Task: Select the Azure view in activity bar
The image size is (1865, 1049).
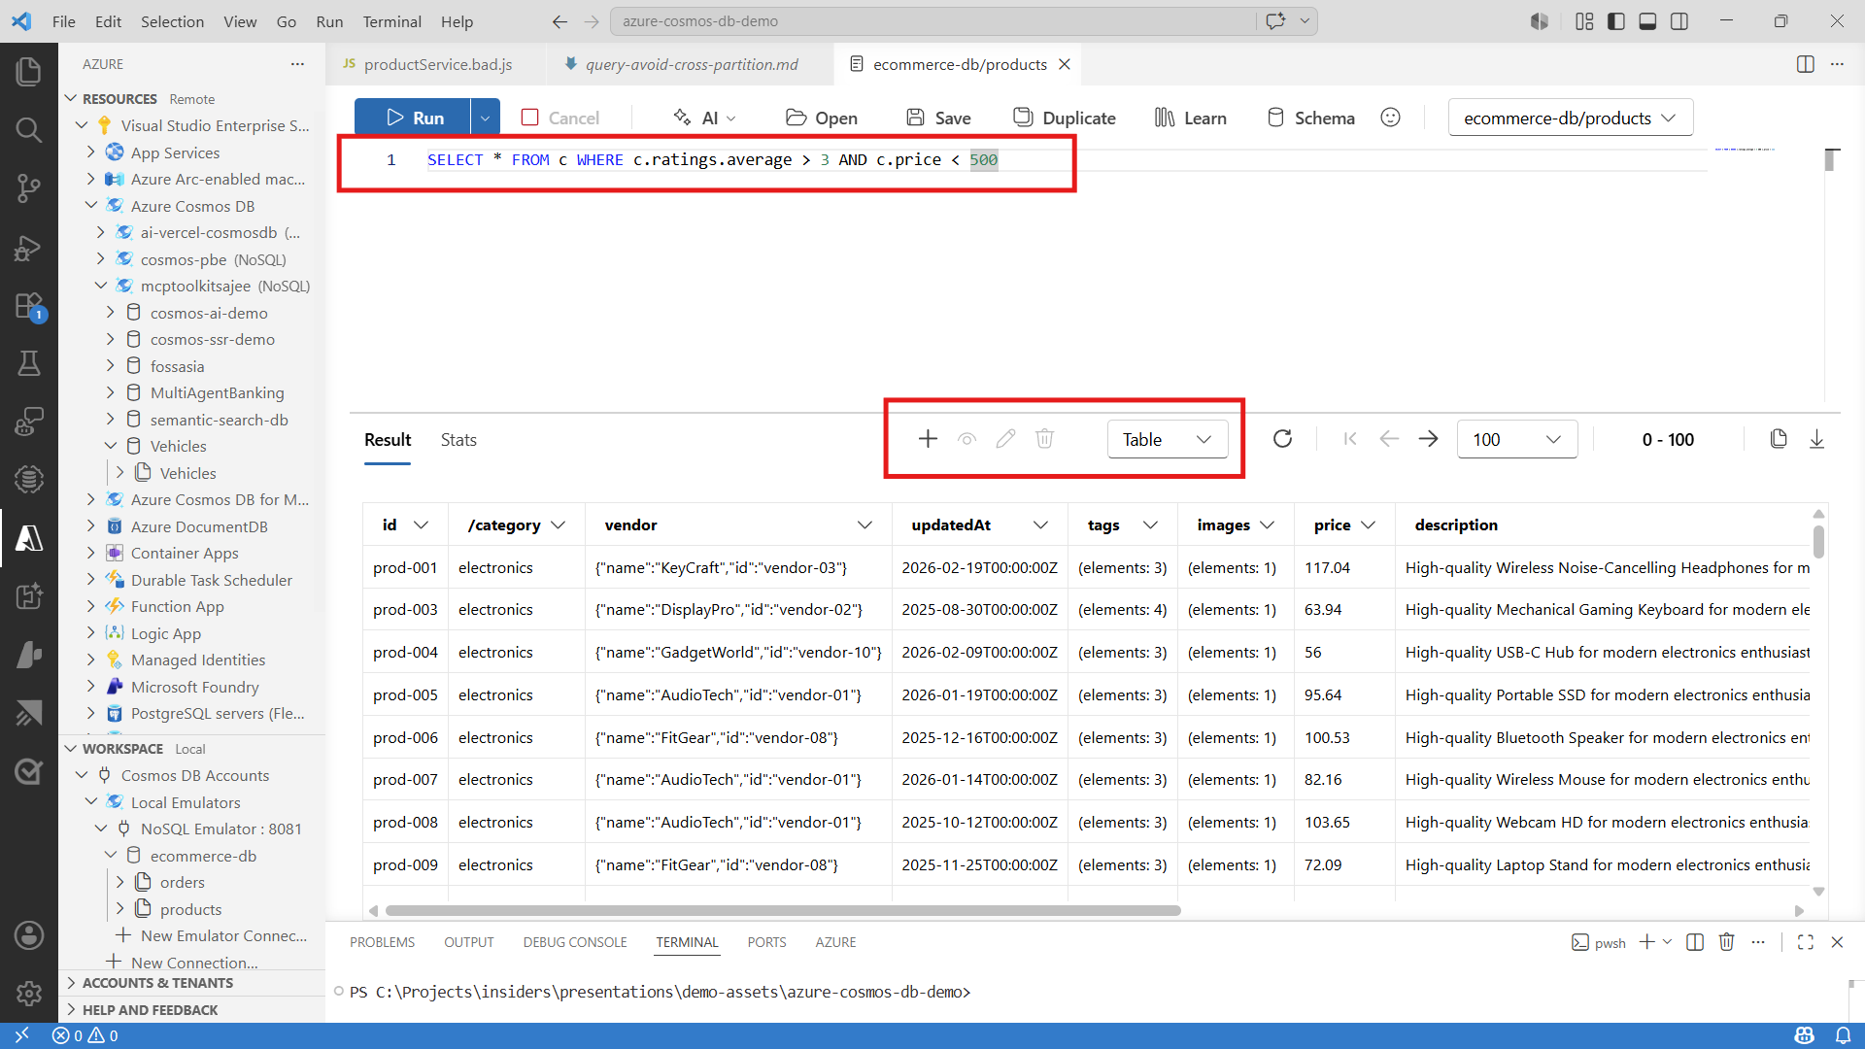Action: 29,538
